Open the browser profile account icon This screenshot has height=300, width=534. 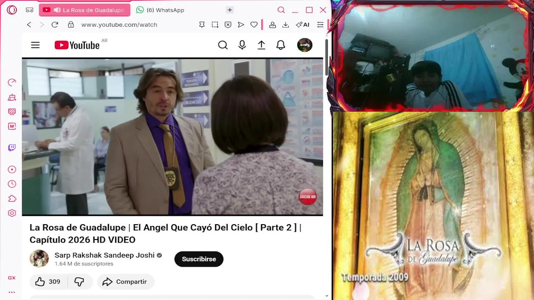(272, 25)
